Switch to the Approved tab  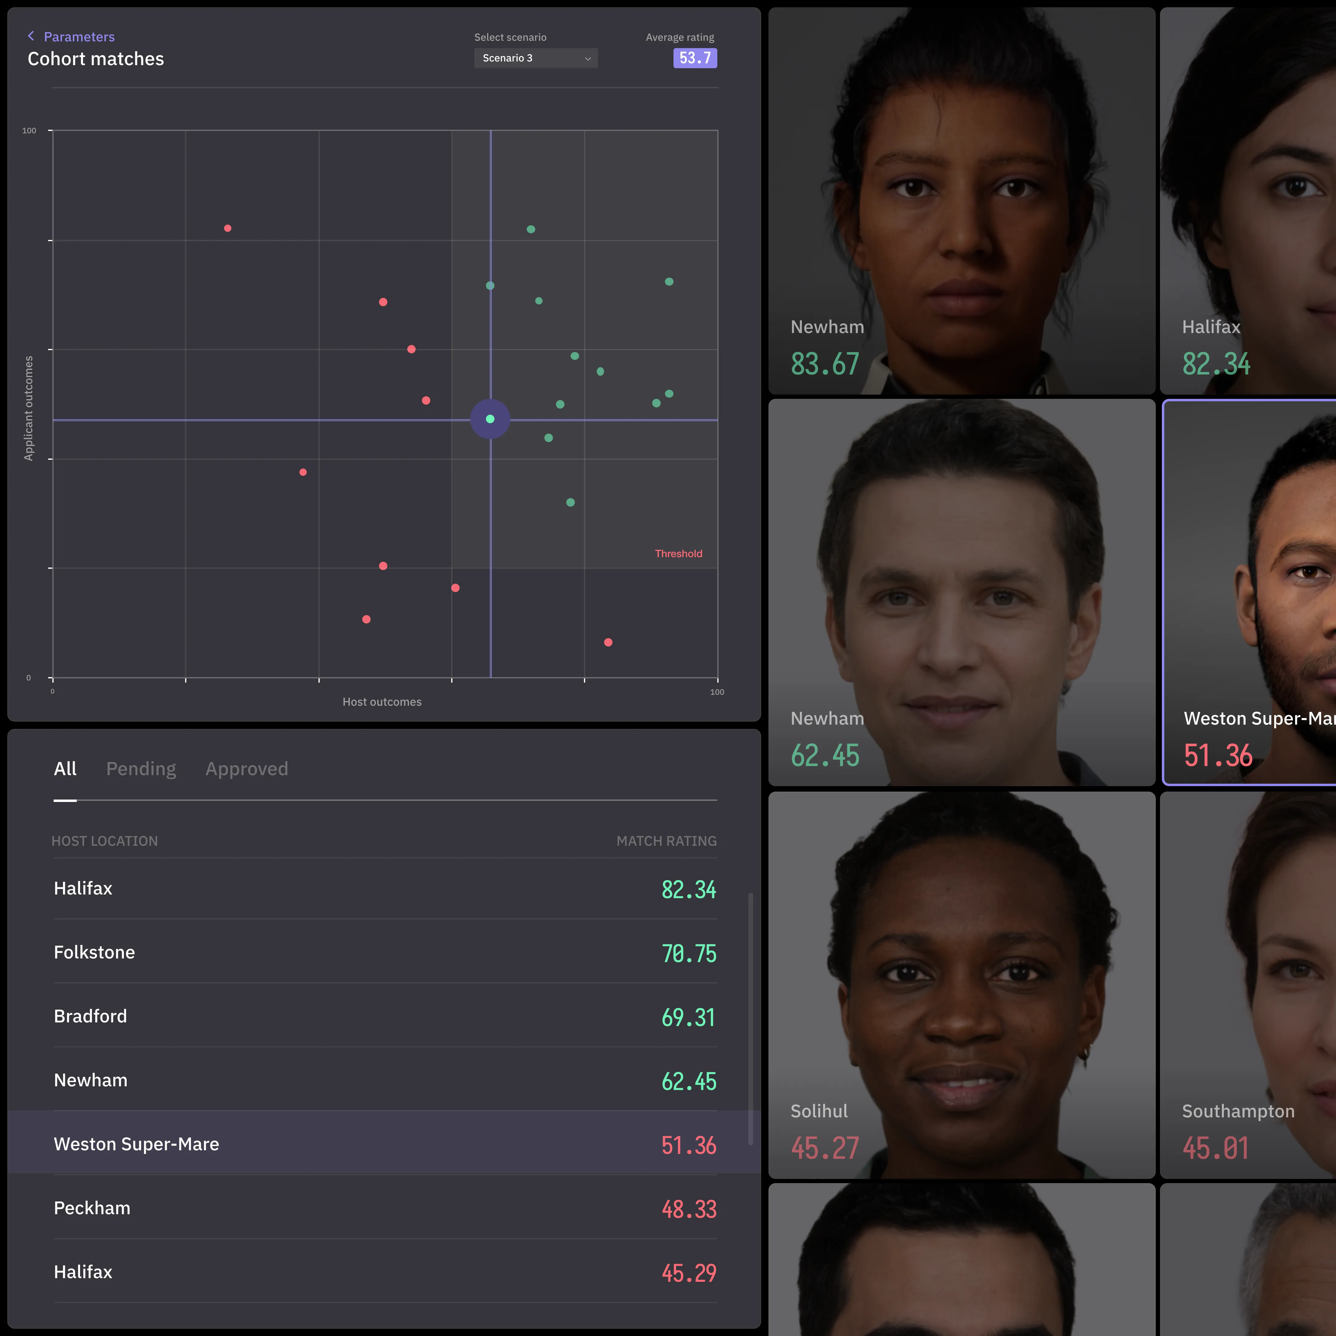(x=246, y=769)
